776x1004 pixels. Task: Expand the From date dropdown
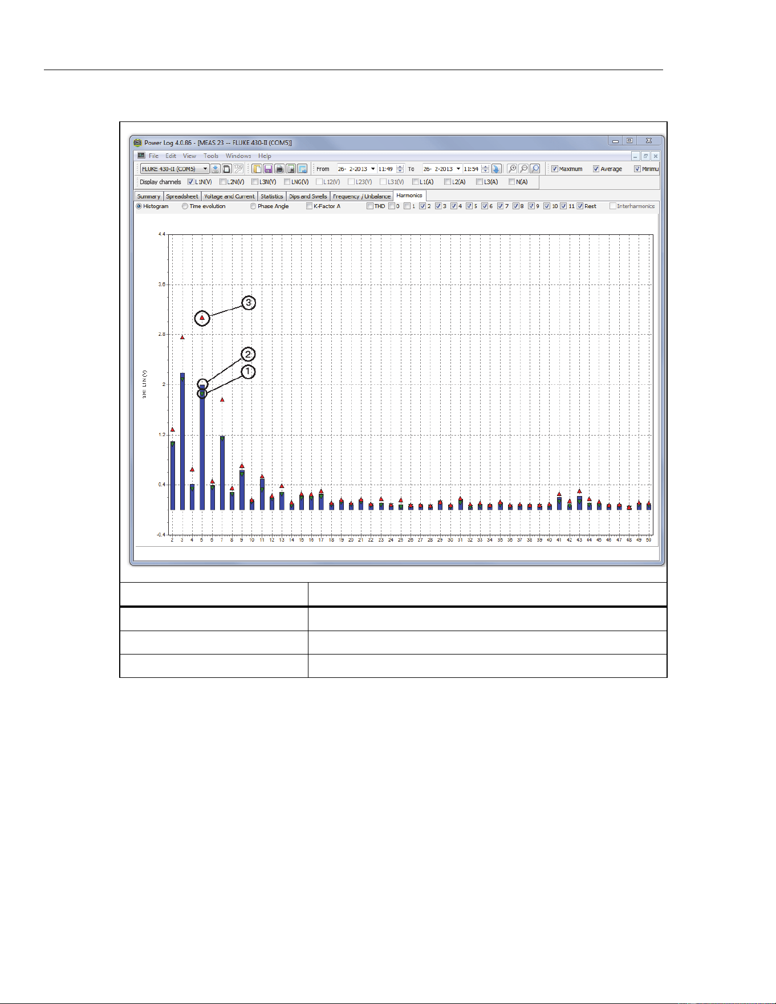coord(373,169)
